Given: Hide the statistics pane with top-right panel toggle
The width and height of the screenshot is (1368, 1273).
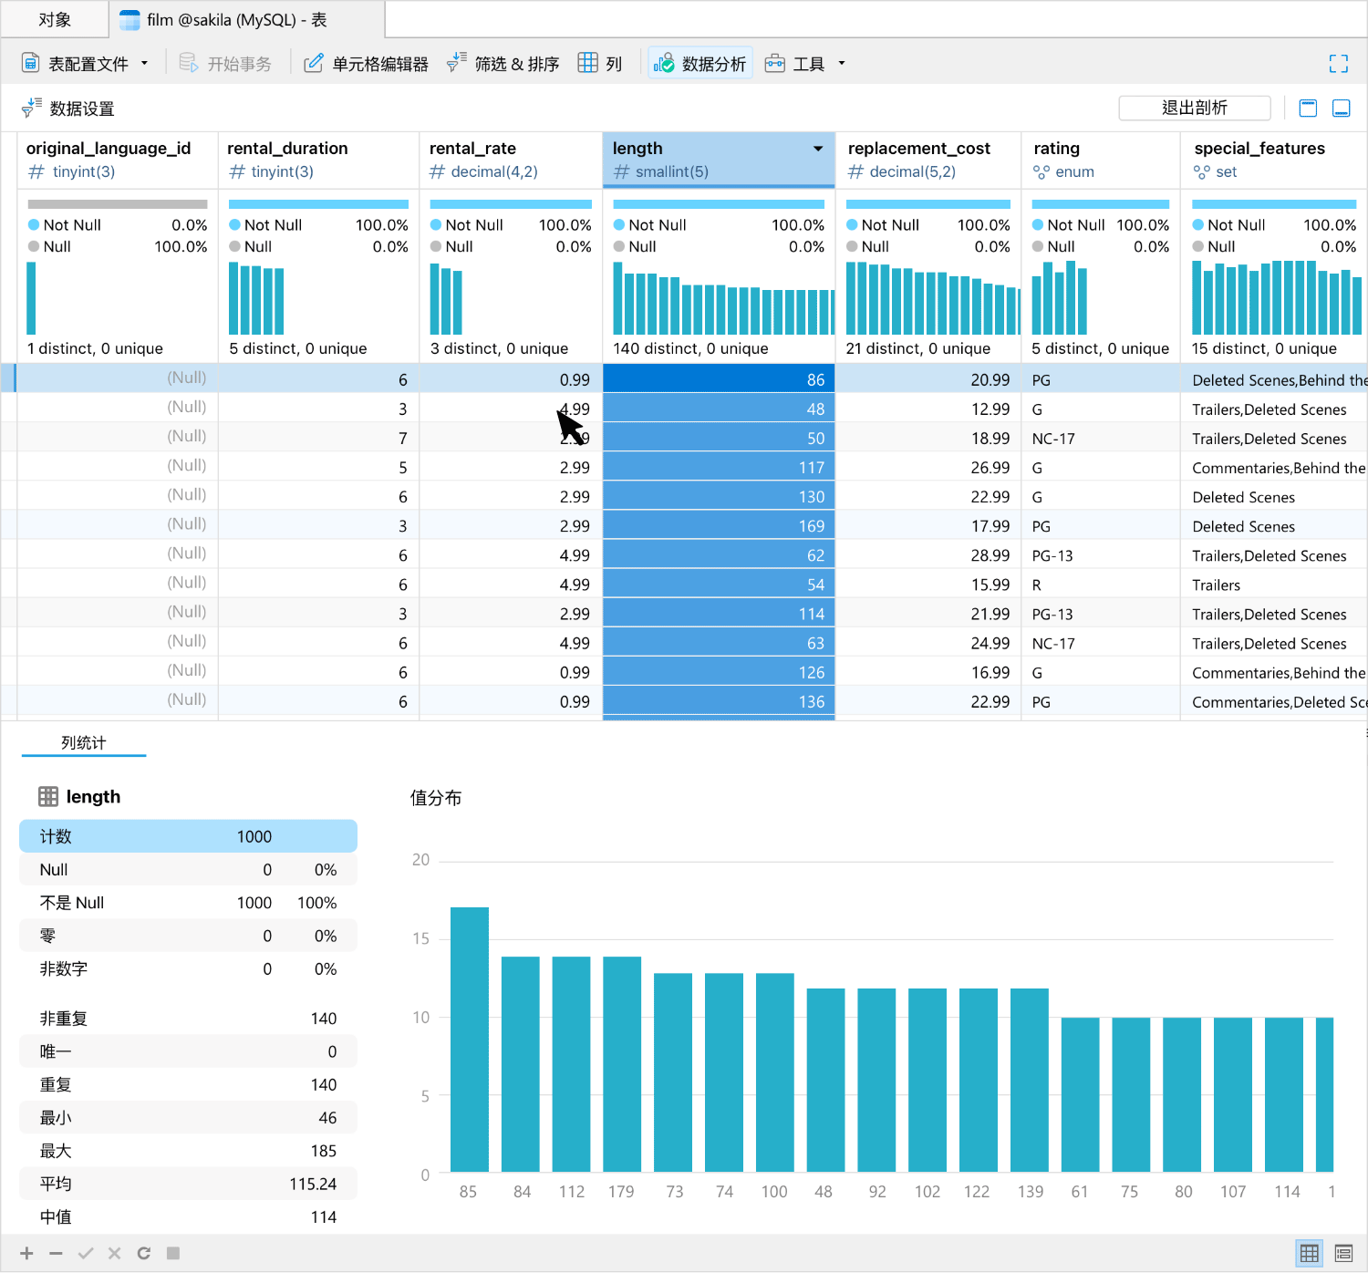Looking at the screenshot, I should point(1341,107).
